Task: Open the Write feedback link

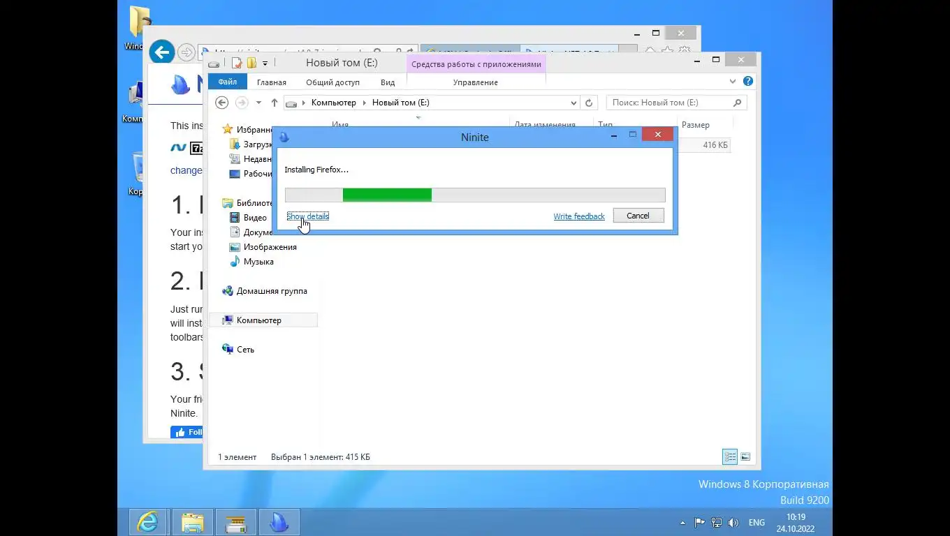Action: coord(579,216)
